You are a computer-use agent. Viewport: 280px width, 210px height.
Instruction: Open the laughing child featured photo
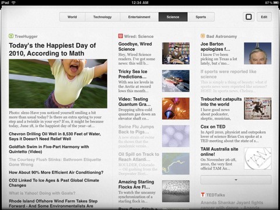click(x=58, y=83)
